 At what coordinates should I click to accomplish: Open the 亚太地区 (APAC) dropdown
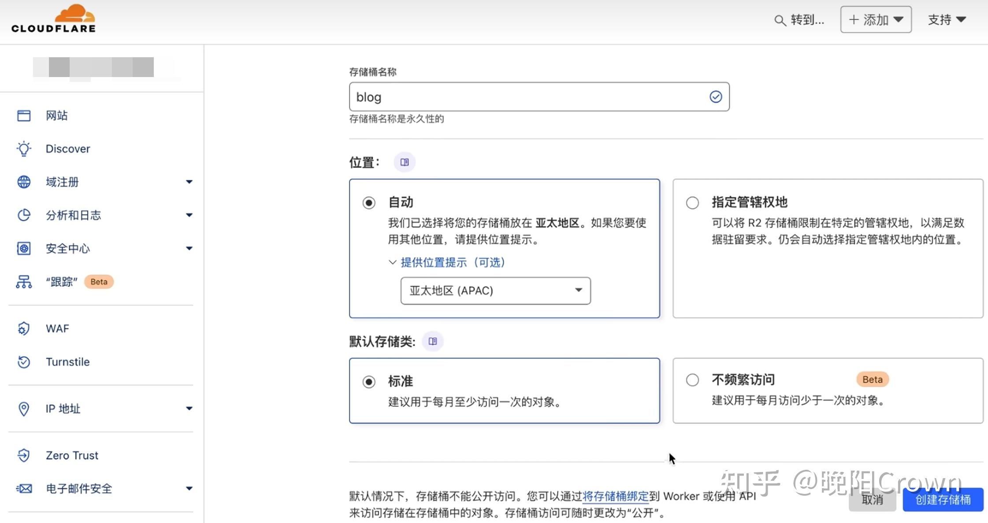click(x=495, y=291)
